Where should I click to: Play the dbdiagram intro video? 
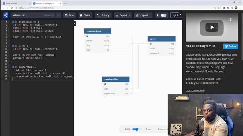(212, 27)
